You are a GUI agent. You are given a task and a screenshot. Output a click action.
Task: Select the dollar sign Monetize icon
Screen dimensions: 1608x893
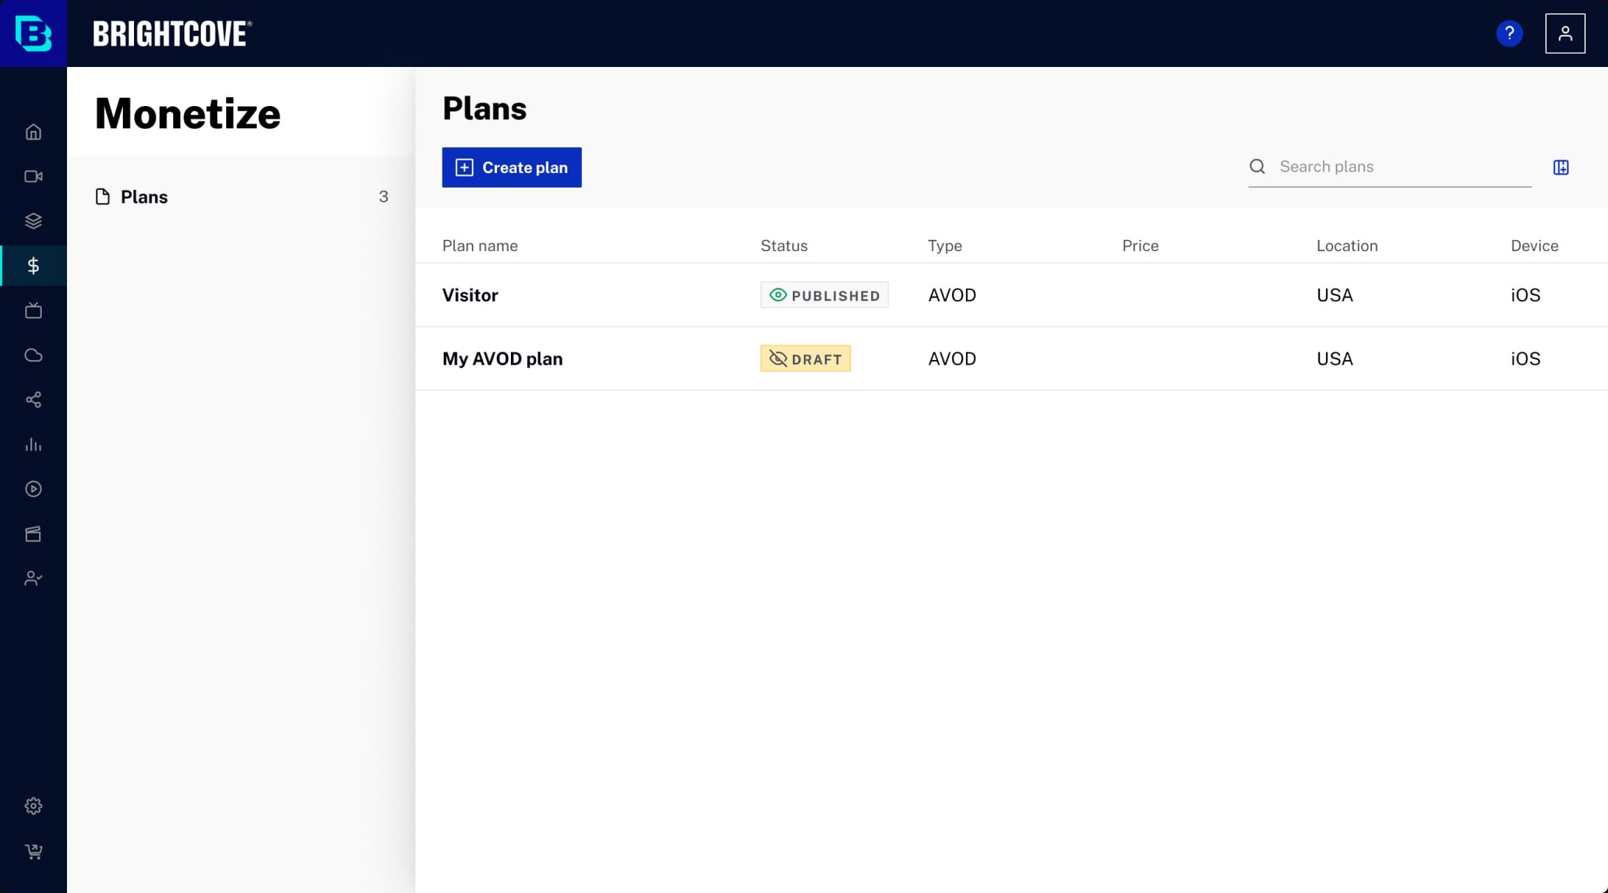pos(33,266)
